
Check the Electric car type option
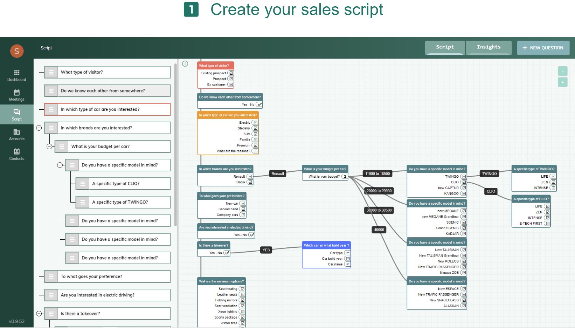pos(255,123)
